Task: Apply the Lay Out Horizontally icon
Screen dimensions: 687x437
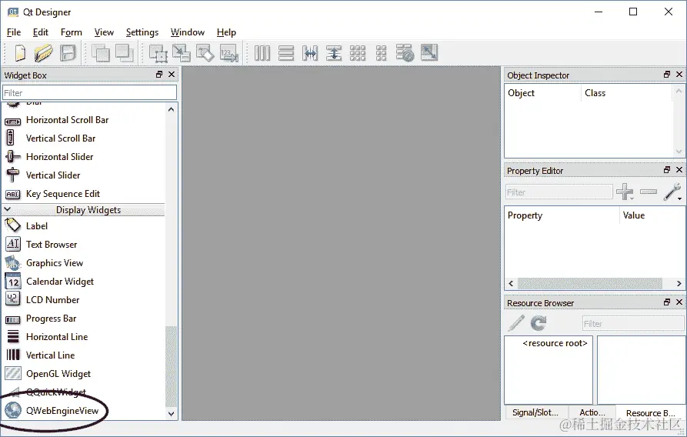Action: [262, 53]
